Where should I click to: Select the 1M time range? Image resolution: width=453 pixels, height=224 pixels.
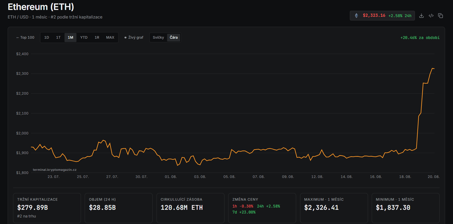click(70, 38)
